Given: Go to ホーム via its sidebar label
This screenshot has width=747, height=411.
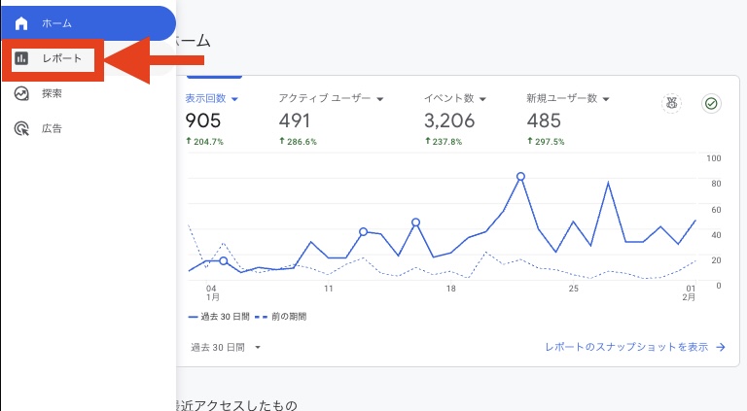Looking at the screenshot, I should 56,22.
